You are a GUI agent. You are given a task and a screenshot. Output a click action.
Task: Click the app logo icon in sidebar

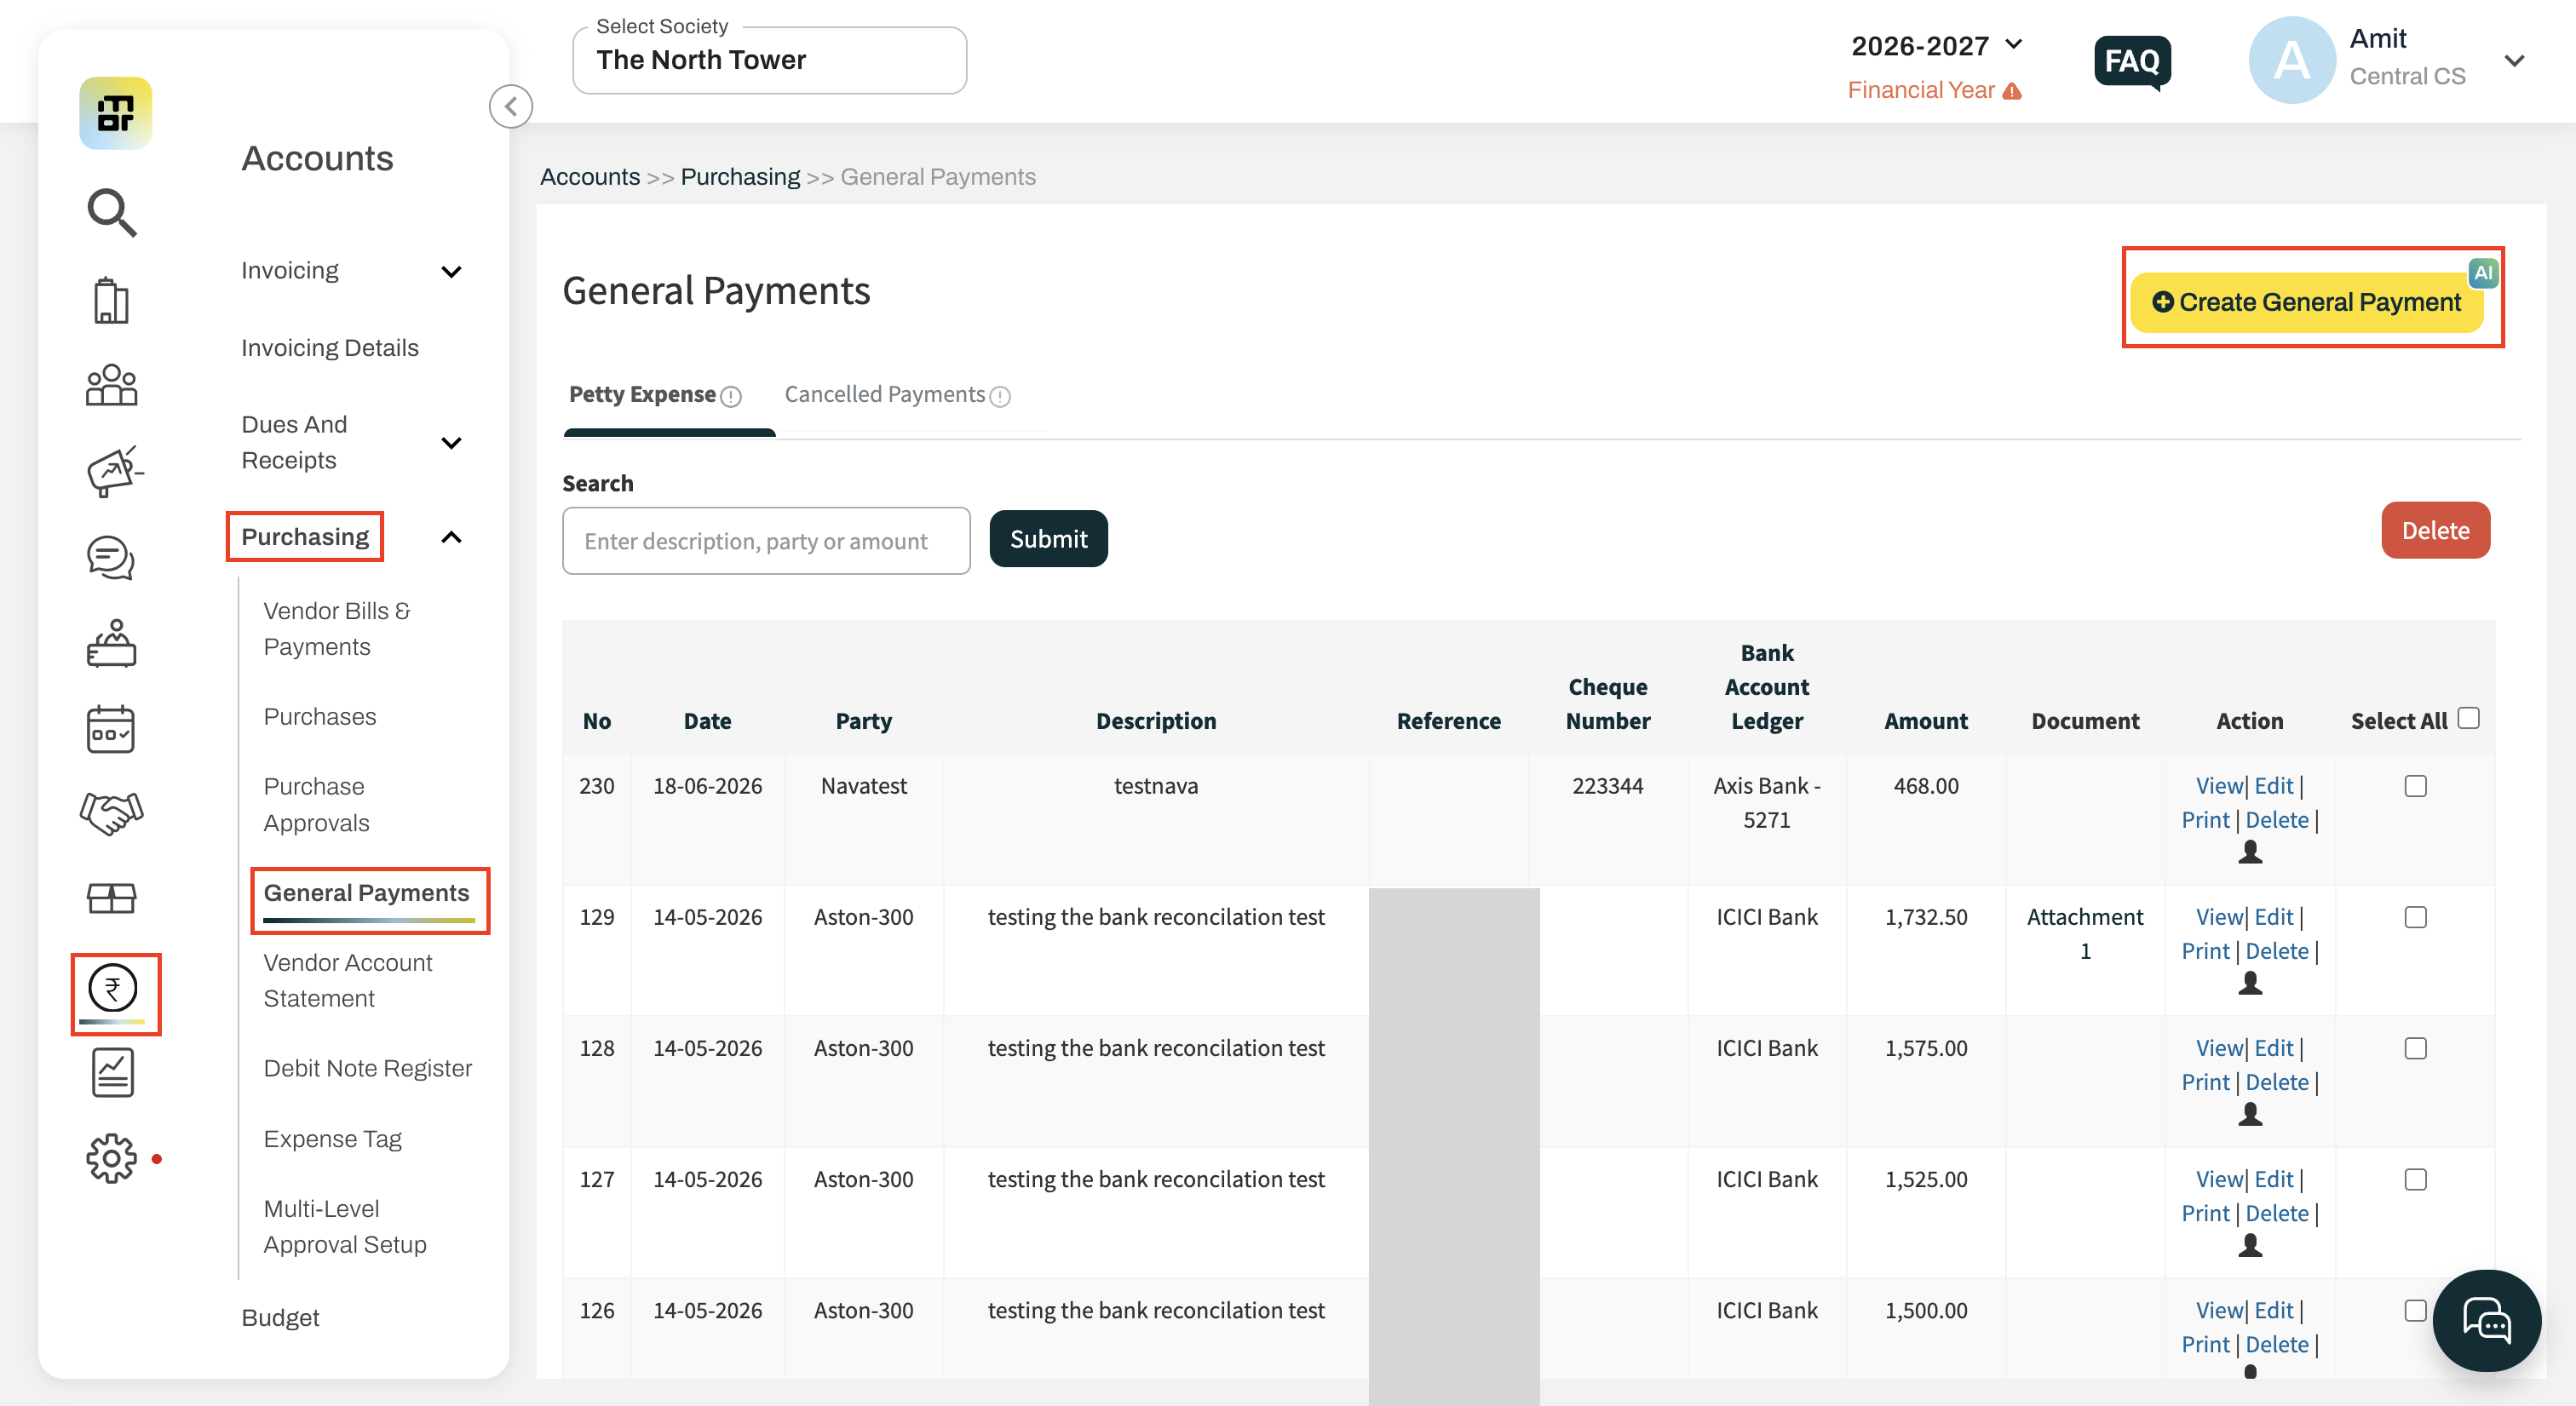pos(116,112)
